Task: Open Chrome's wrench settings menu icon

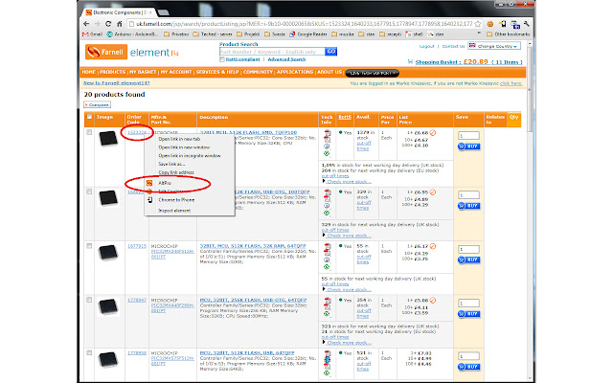Action: tap(527, 24)
